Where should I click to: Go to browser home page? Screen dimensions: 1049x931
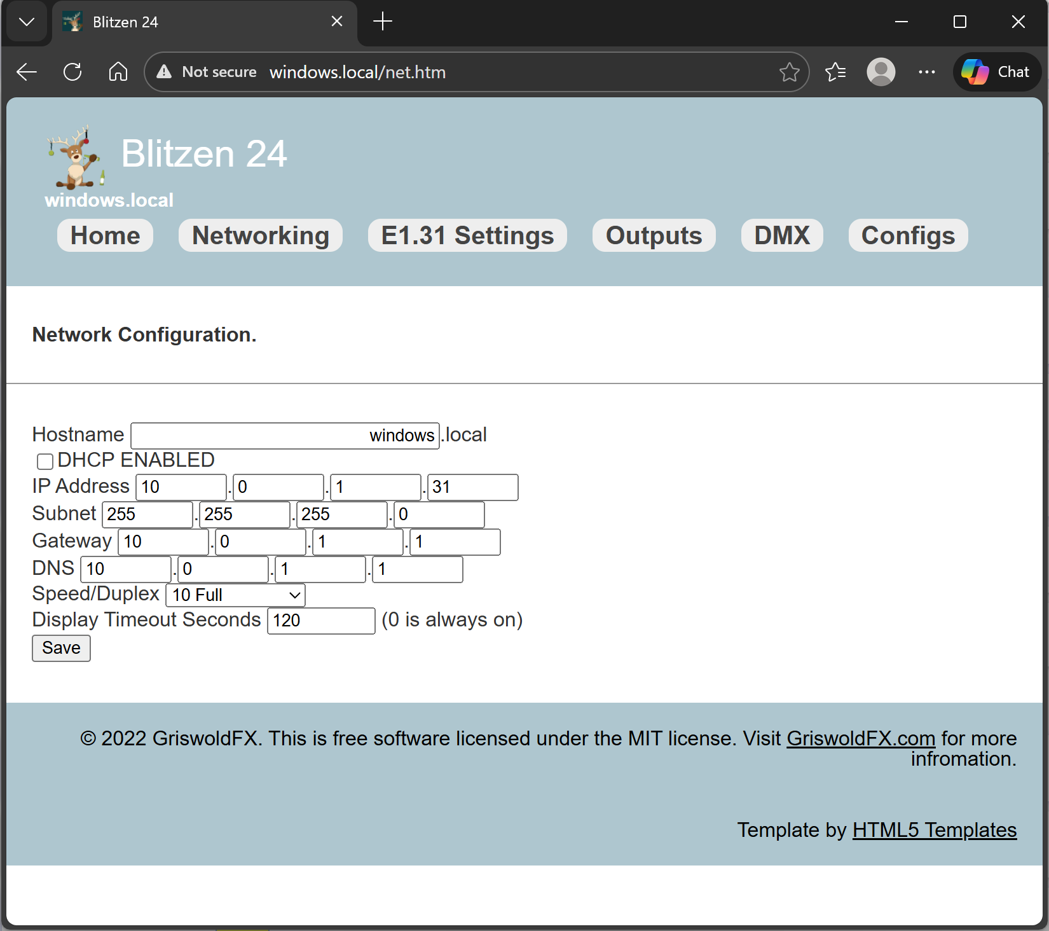tap(118, 72)
